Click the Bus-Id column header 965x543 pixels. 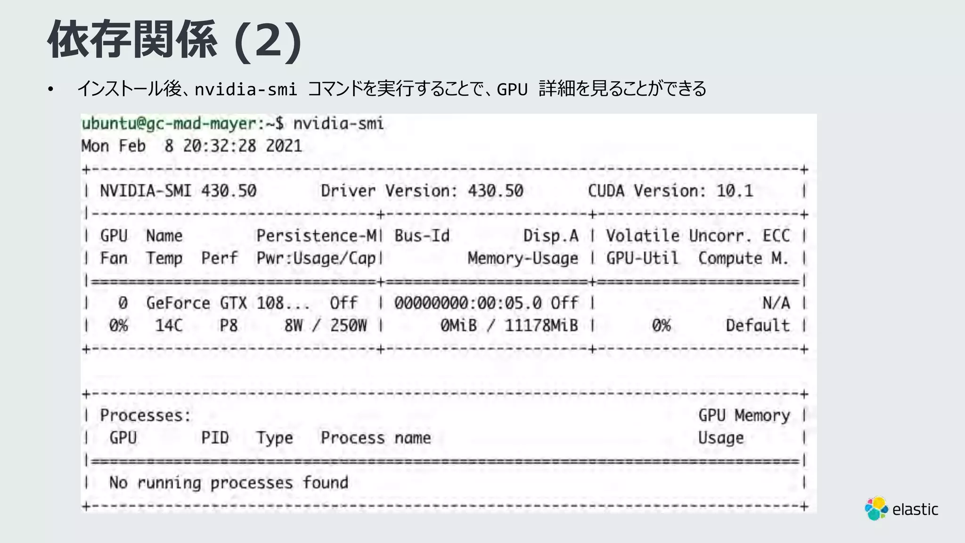coord(422,236)
